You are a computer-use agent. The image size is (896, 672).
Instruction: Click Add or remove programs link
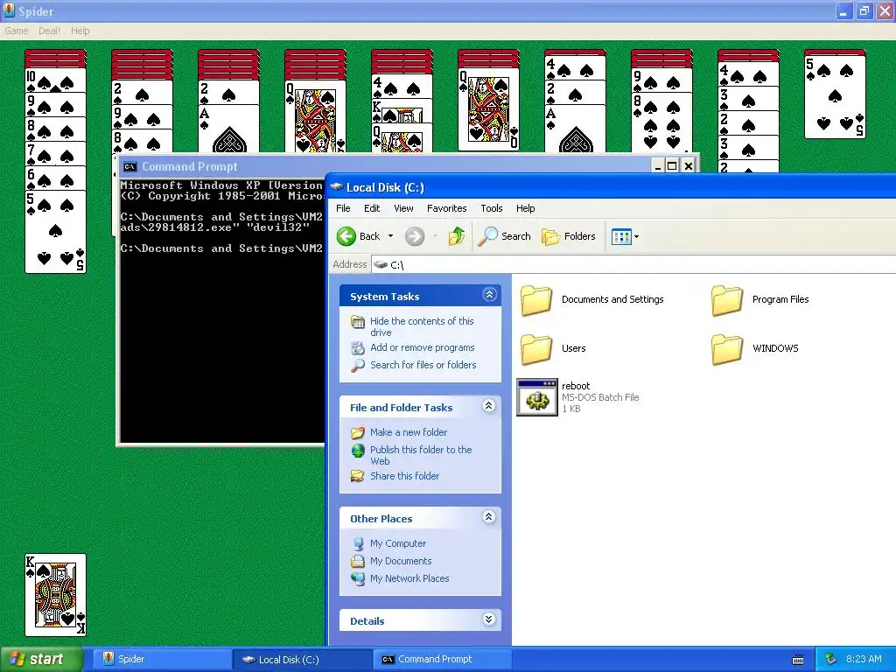[423, 347]
